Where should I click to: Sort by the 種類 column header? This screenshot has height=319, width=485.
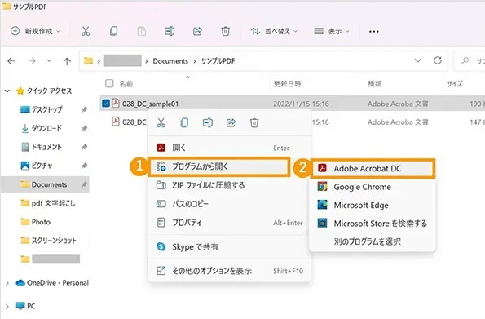coord(375,83)
